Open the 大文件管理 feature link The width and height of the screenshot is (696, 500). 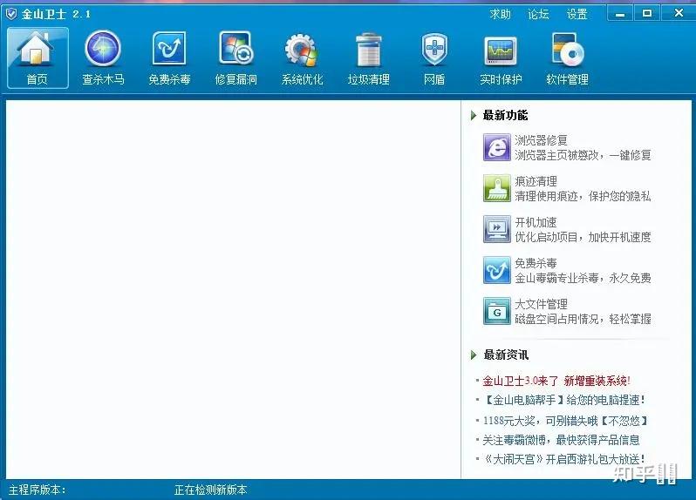(541, 304)
